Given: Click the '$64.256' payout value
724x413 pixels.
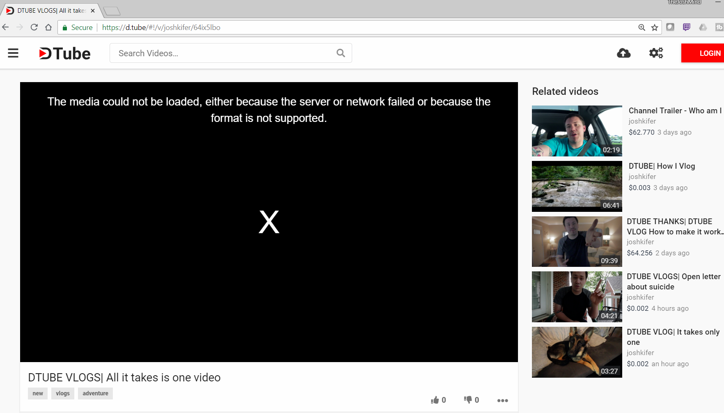Looking at the screenshot, I should [x=639, y=253].
